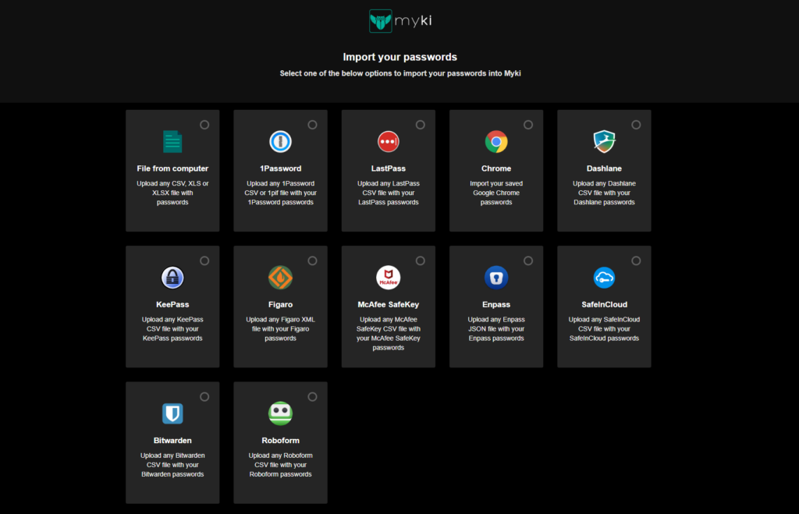Click the 'KeePass' card title
799x514 pixels.
point(172,305)
